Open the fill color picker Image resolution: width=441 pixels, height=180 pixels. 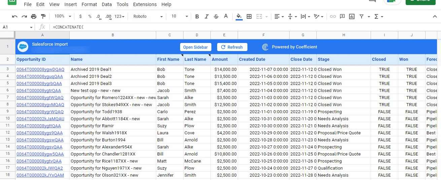point(239,16)
